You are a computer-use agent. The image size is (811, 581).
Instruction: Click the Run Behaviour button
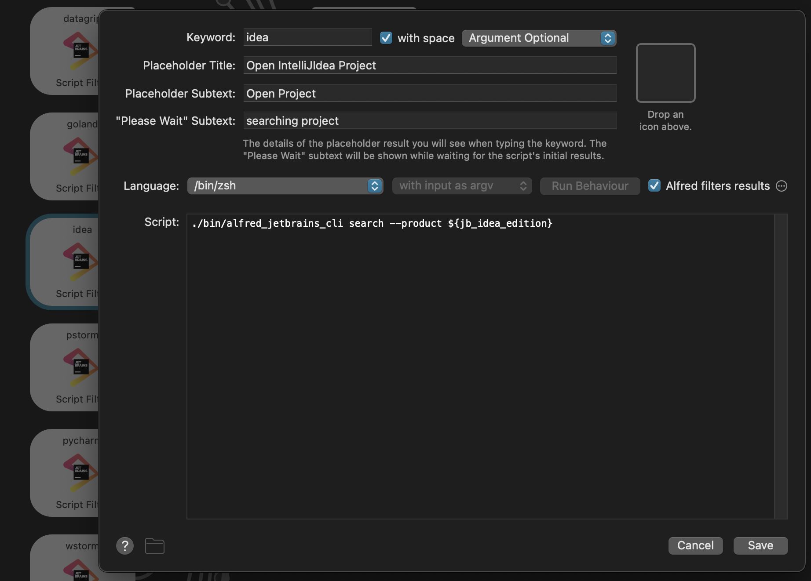click(x=590, y=186)
